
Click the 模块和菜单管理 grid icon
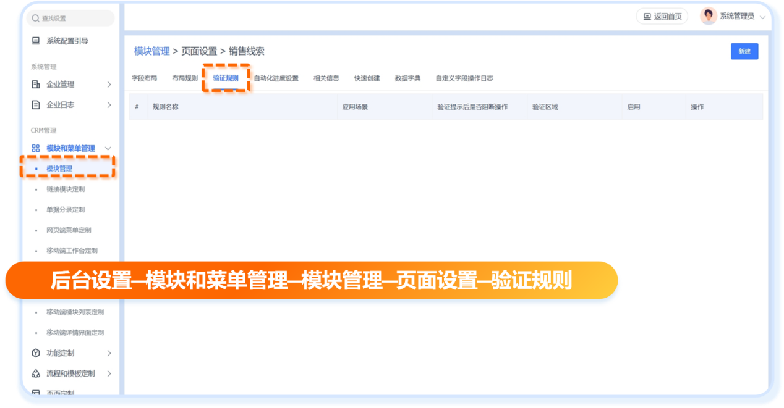(36, 148)
